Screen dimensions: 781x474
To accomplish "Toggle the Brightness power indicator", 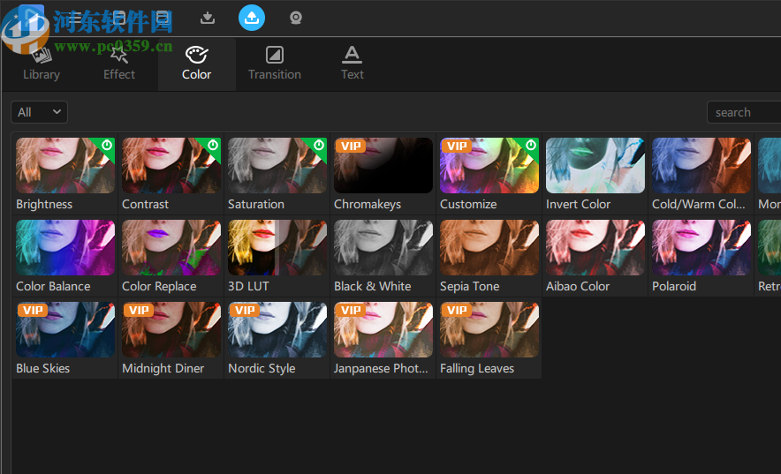I will 107,145.
